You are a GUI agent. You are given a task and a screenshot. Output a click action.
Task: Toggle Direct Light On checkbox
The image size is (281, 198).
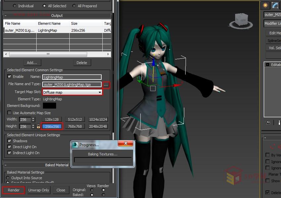[x=9, y=147]
